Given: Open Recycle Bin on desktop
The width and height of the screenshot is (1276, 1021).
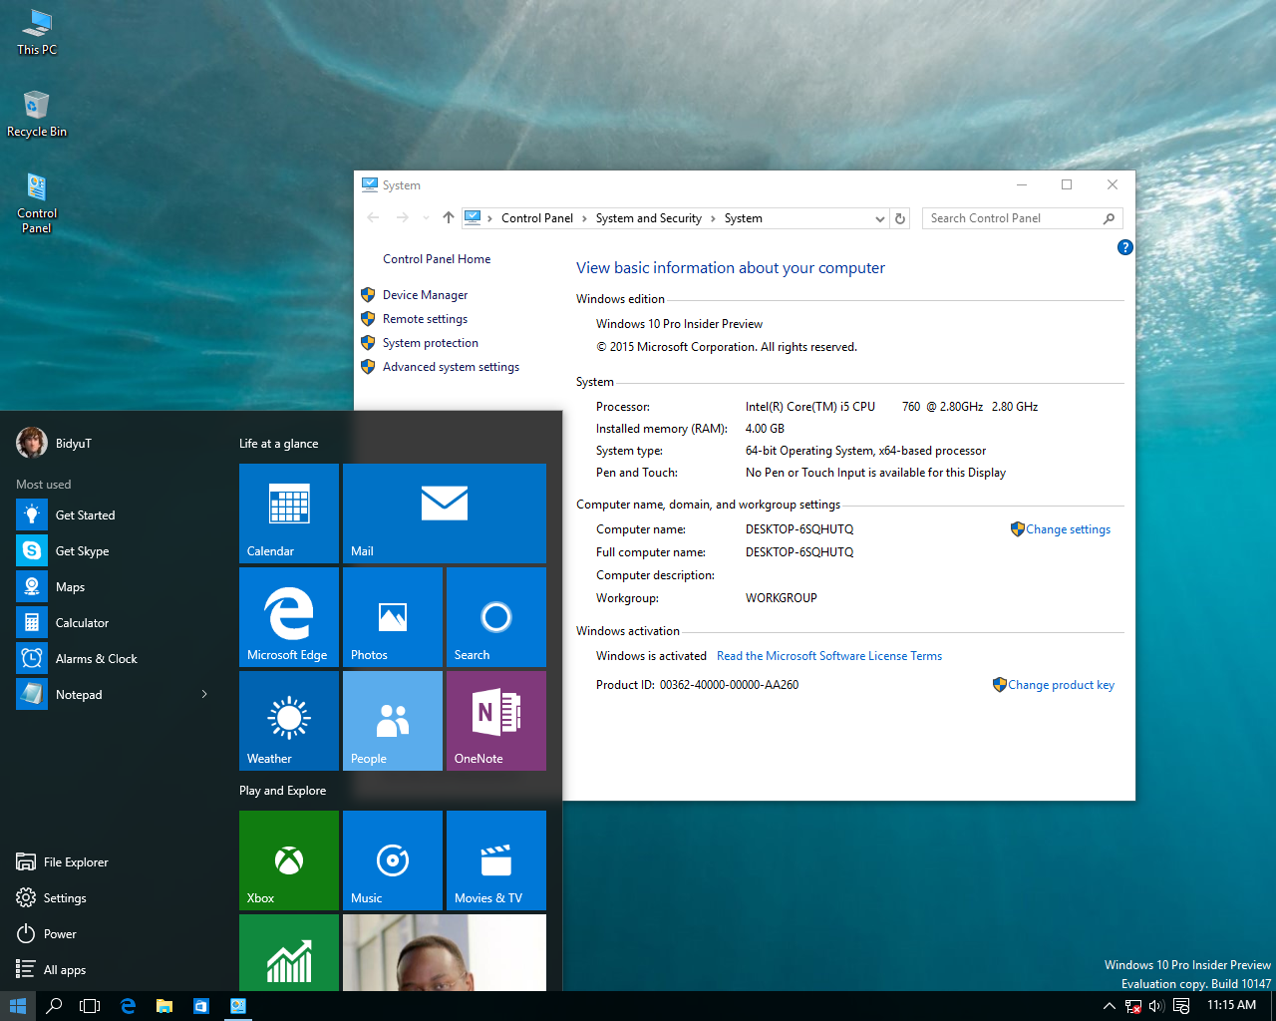Looking at the screenshot, I should [37, 114].
